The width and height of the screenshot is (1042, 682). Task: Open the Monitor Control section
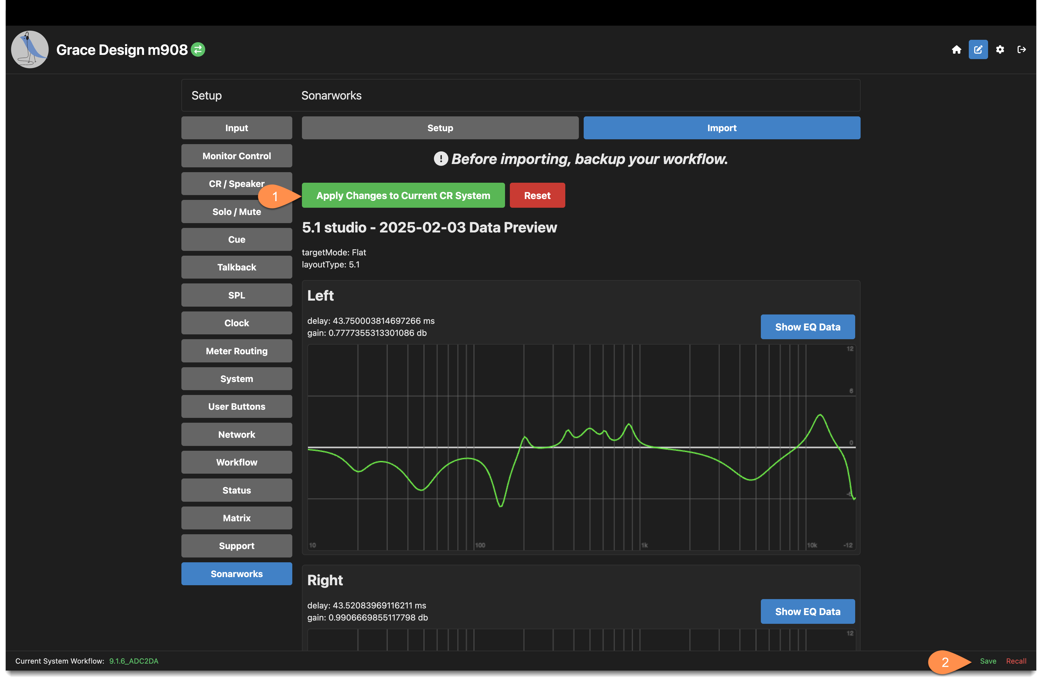237,156
